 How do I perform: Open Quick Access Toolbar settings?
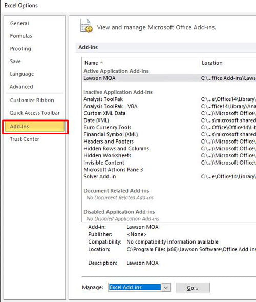[35, 113]
